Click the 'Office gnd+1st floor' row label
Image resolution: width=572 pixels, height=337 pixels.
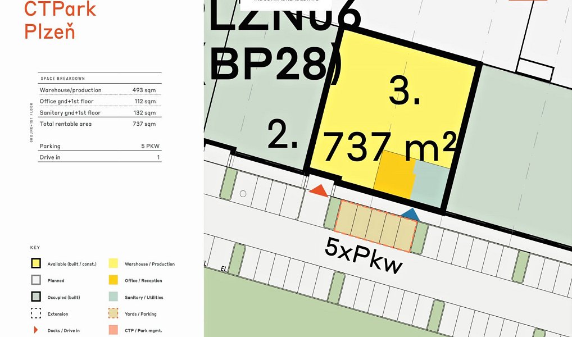[x=66, y=102]
